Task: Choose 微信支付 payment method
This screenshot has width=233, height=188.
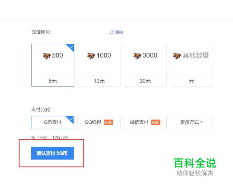Action: [145, 123]
